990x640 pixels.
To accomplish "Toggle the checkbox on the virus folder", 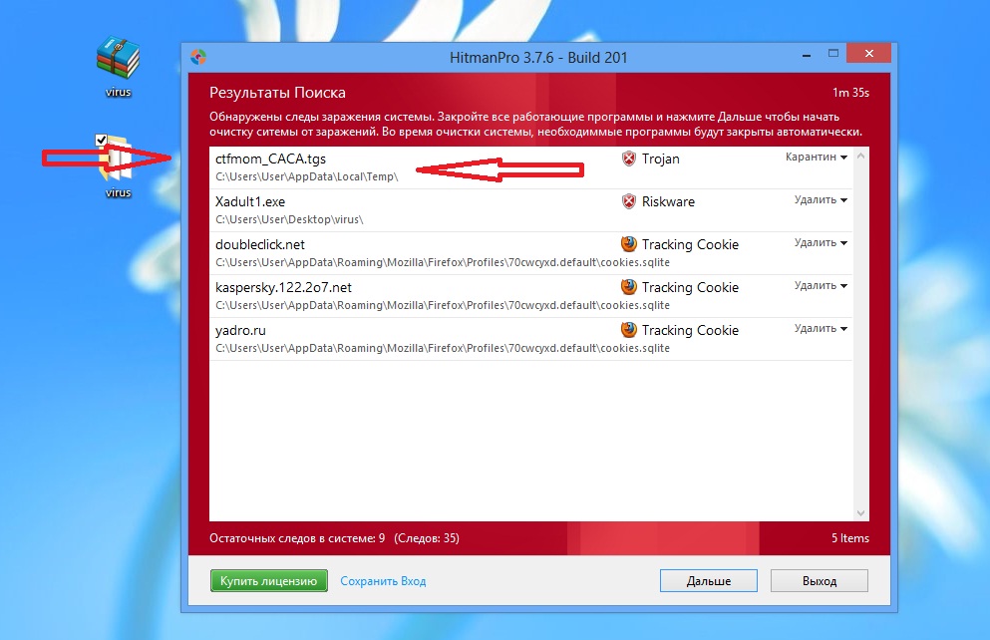I will tap(101, 141).
